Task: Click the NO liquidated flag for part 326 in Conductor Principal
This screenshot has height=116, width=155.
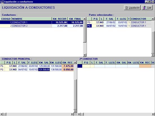Action: pos(15,70)
